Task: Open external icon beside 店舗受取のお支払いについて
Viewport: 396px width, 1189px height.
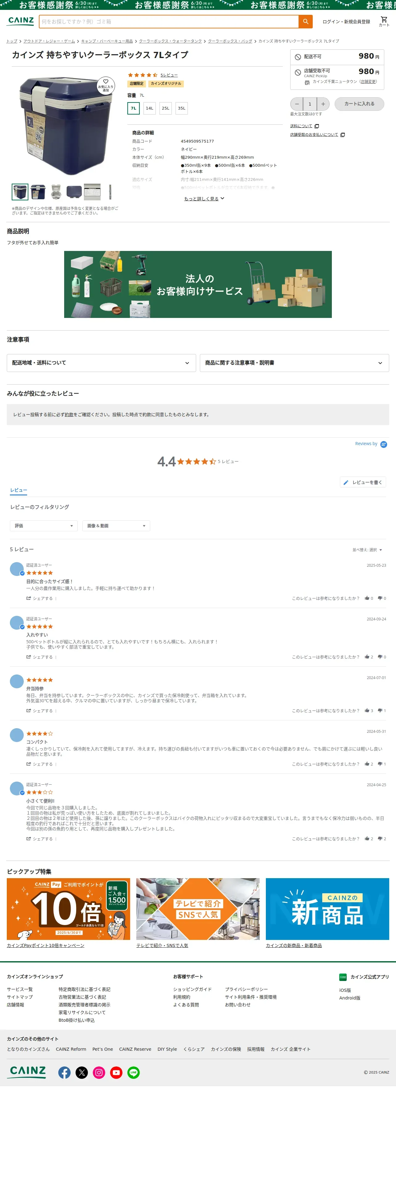Action: (343, 135)
